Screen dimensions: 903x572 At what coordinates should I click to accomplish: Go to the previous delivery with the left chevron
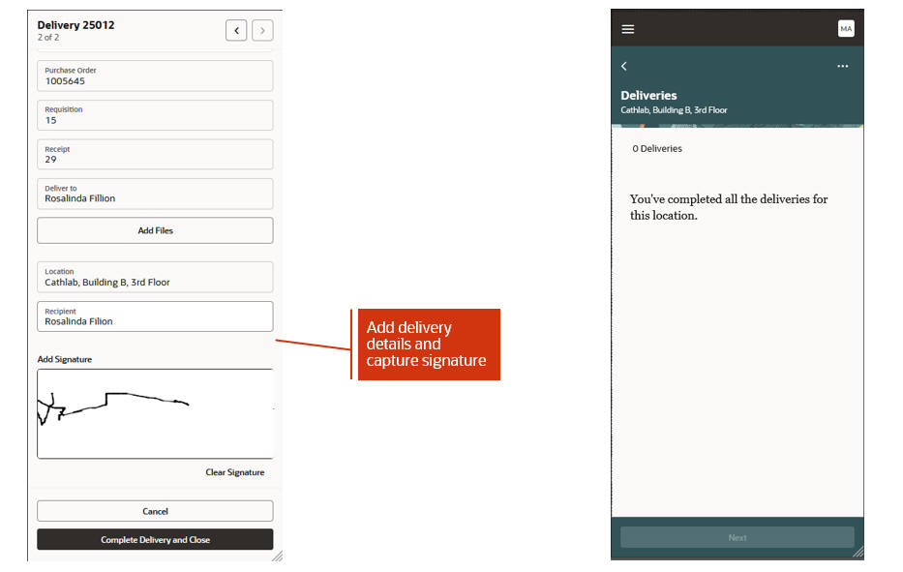tap(236, 30)
